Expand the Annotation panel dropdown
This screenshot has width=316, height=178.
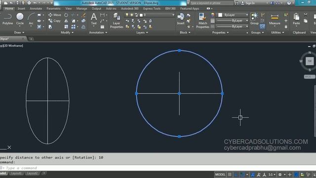coord(98,33)
